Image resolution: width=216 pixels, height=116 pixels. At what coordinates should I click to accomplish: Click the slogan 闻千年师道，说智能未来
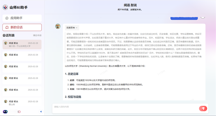[x=130, y=10]
